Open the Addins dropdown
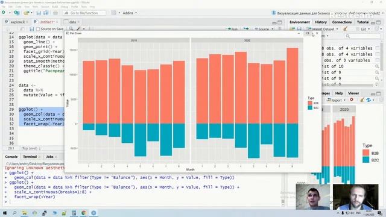Screen dimensions: 386x217 [x=130, y=13]
